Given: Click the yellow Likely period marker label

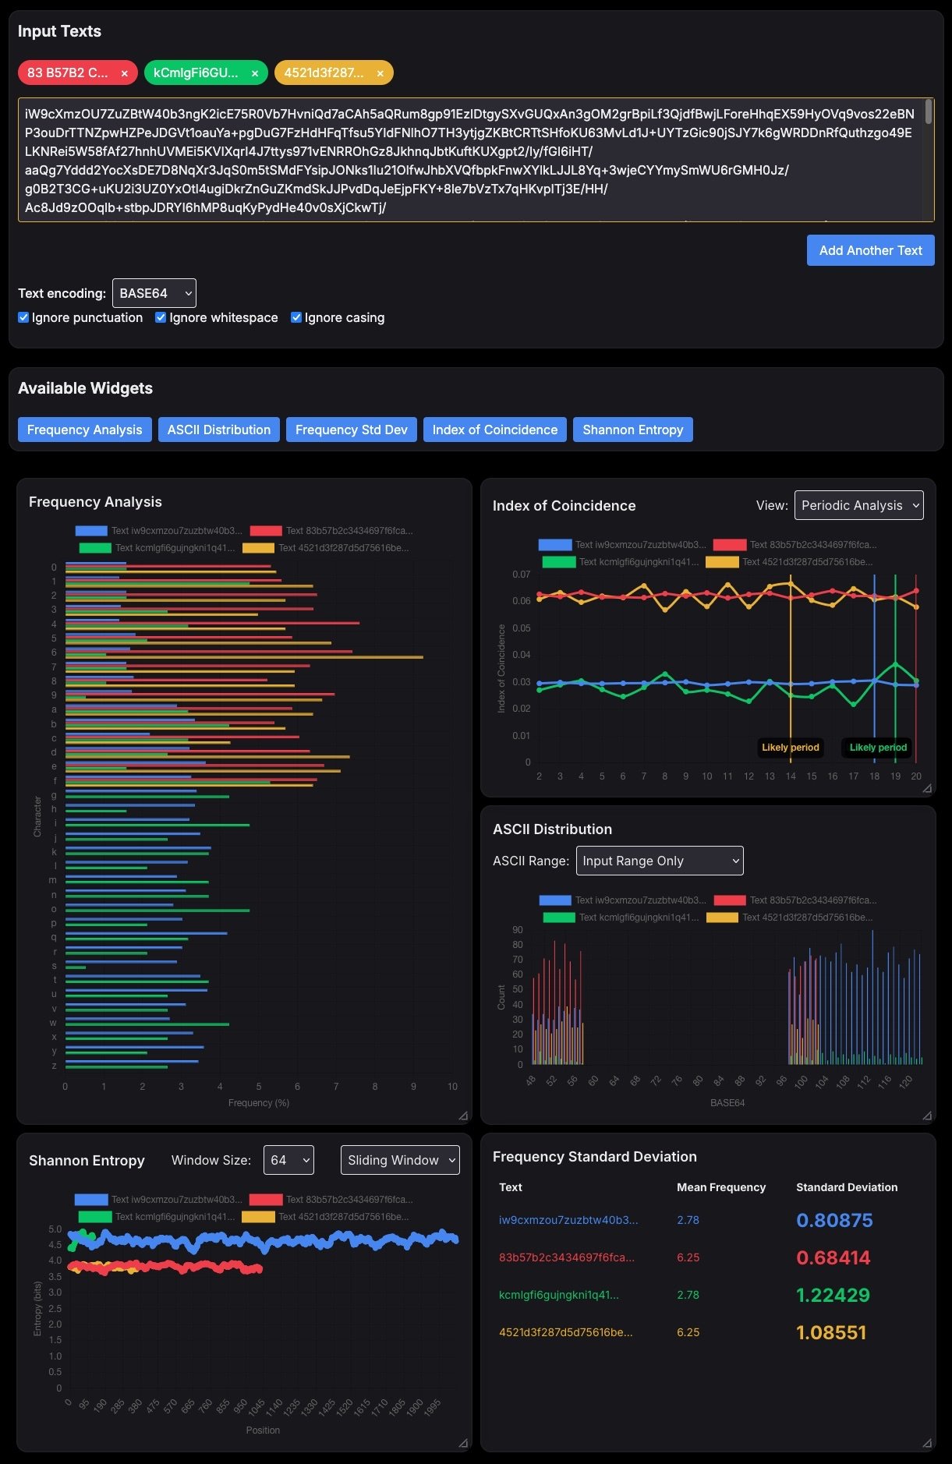Looking at the screenshot, I should pyautogui.click(x=791, y=748).
